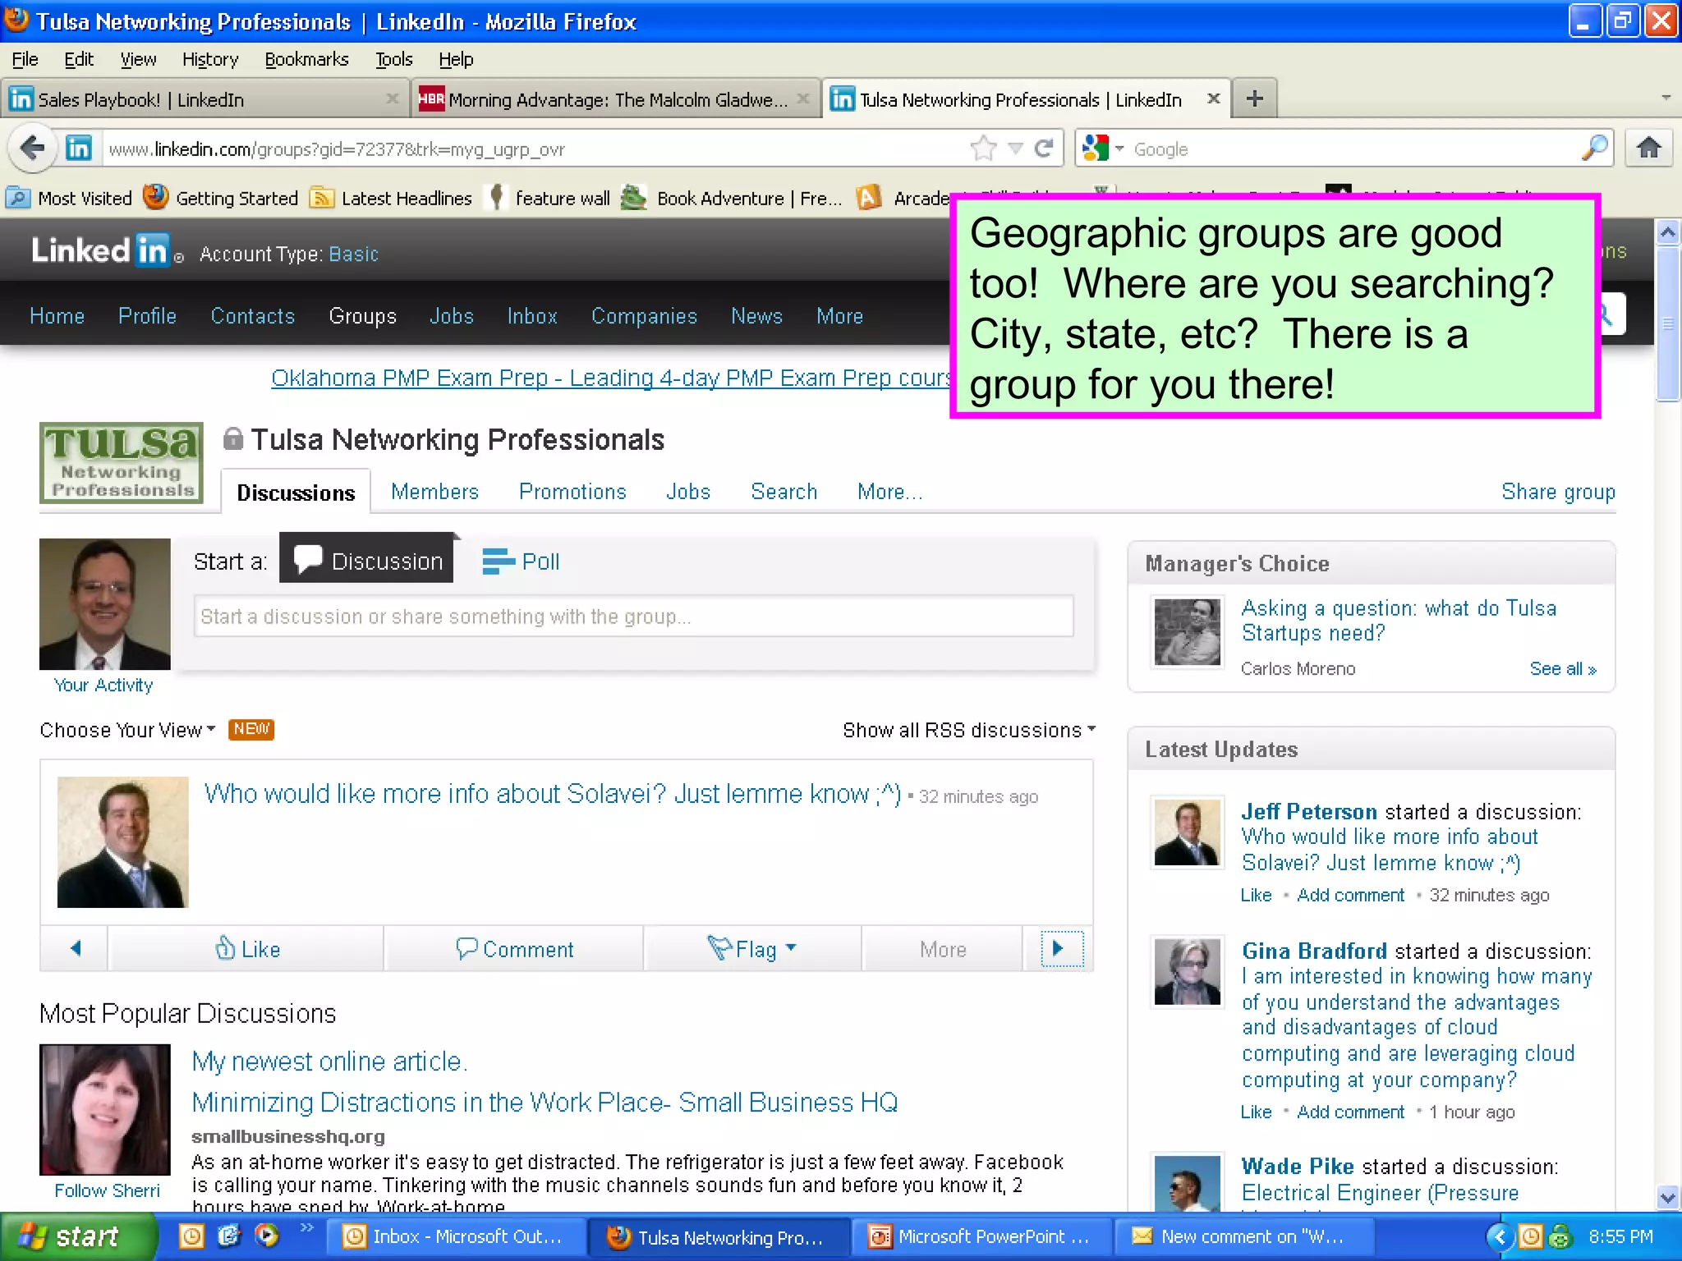Click the start a discussion text field

tap(633, 616)
